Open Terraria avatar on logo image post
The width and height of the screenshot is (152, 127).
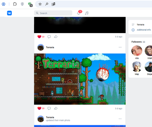41,47
